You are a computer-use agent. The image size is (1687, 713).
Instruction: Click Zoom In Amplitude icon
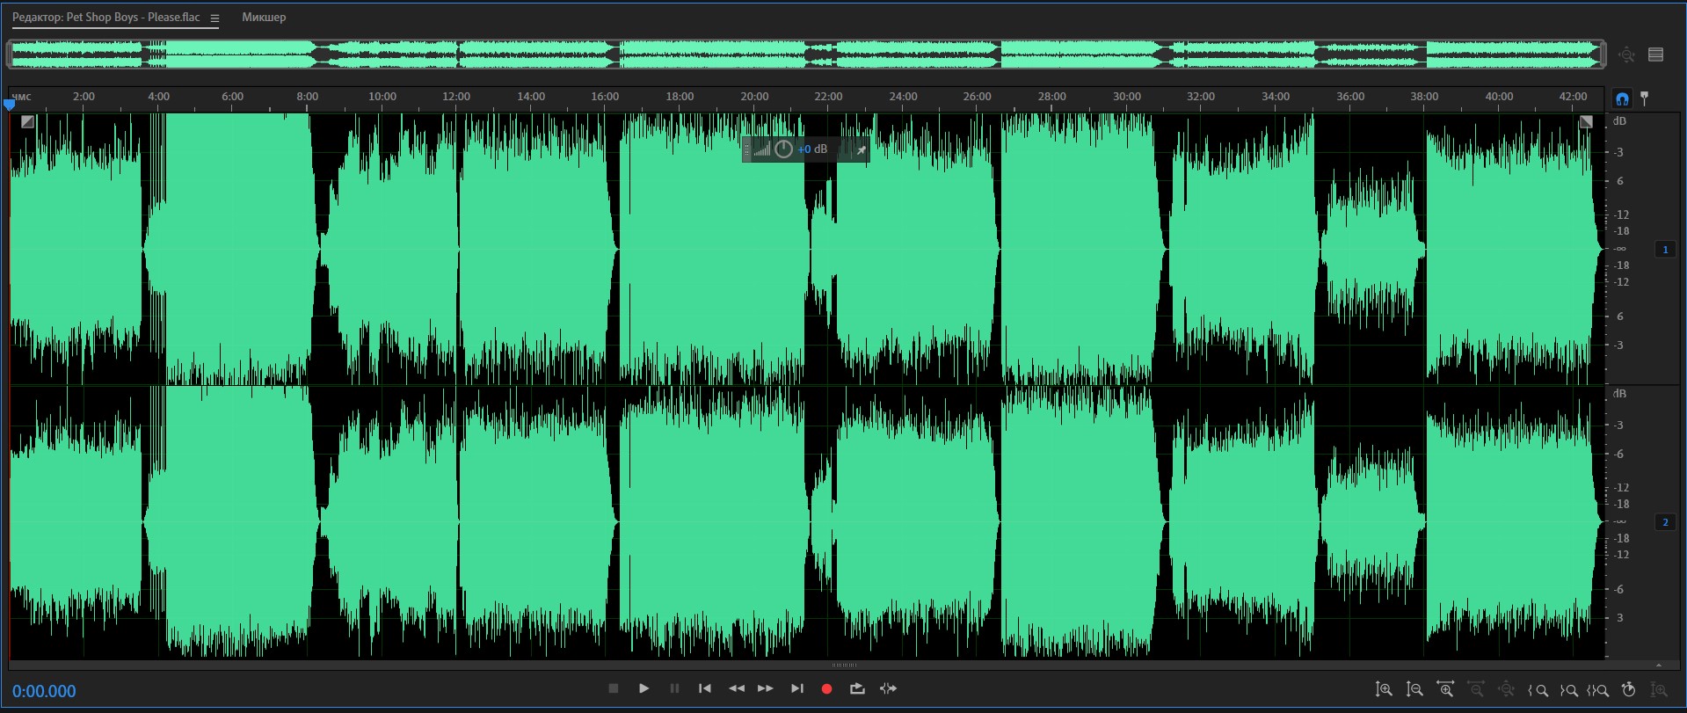click(1384, 690)
